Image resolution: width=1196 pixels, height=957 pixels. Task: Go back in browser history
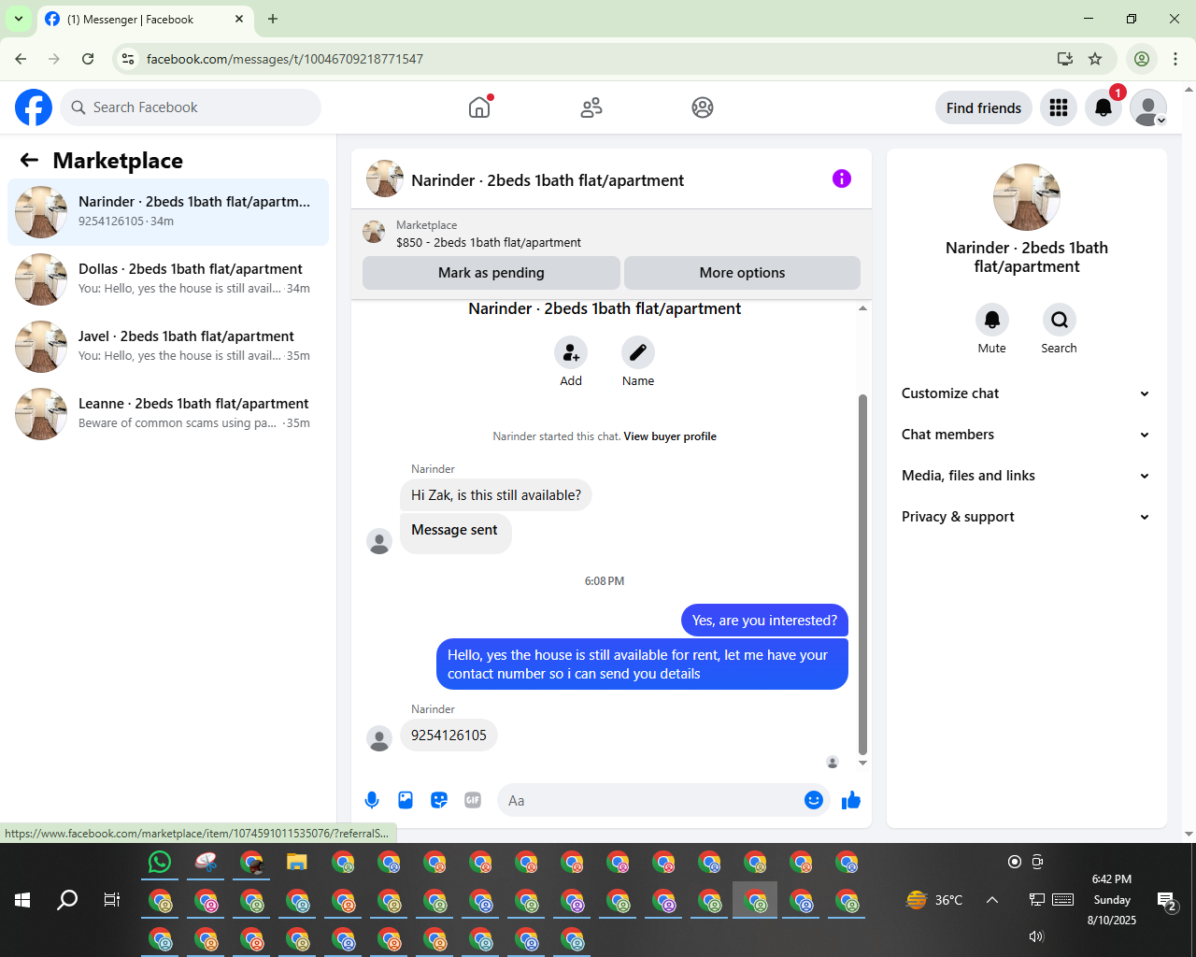click(x=21, y=59)
